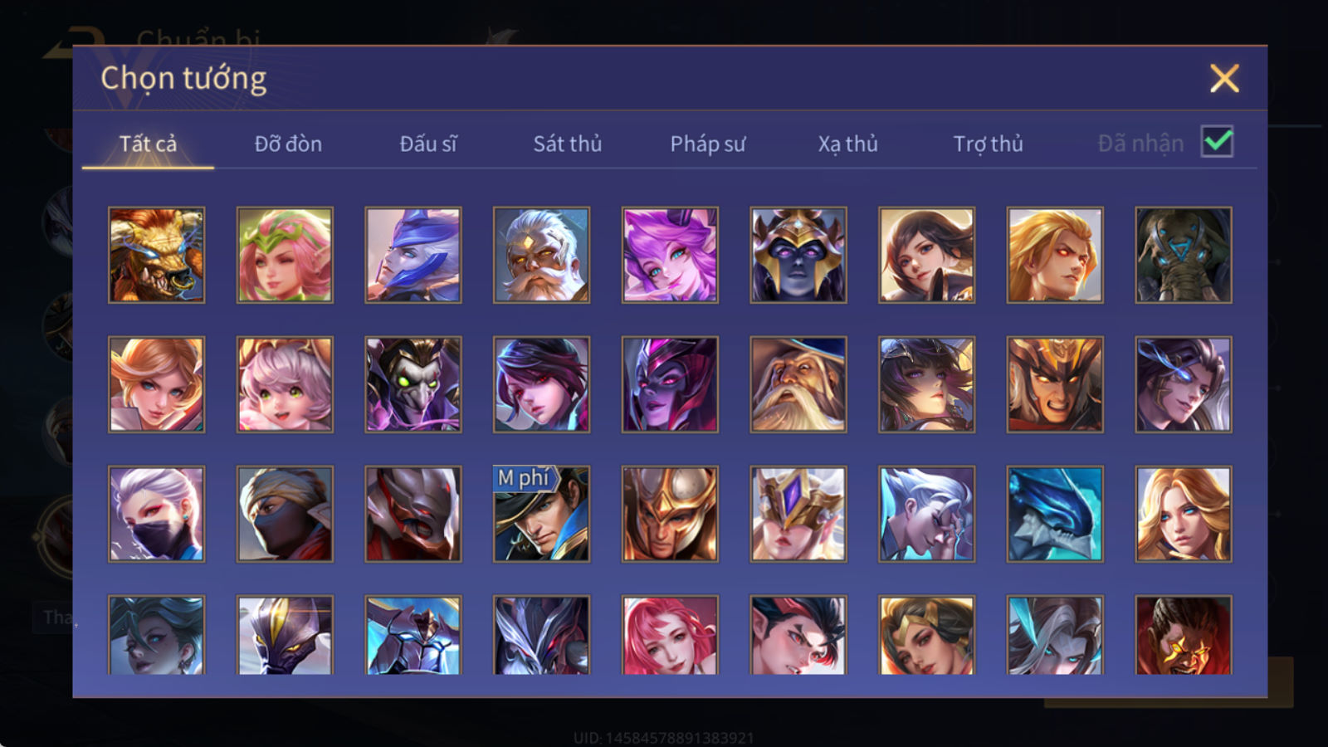This screenshot has height=747, width=1328.
Task: Select the golden bull hero portrait
Action: pyautogui.click(x=156, y=255)
